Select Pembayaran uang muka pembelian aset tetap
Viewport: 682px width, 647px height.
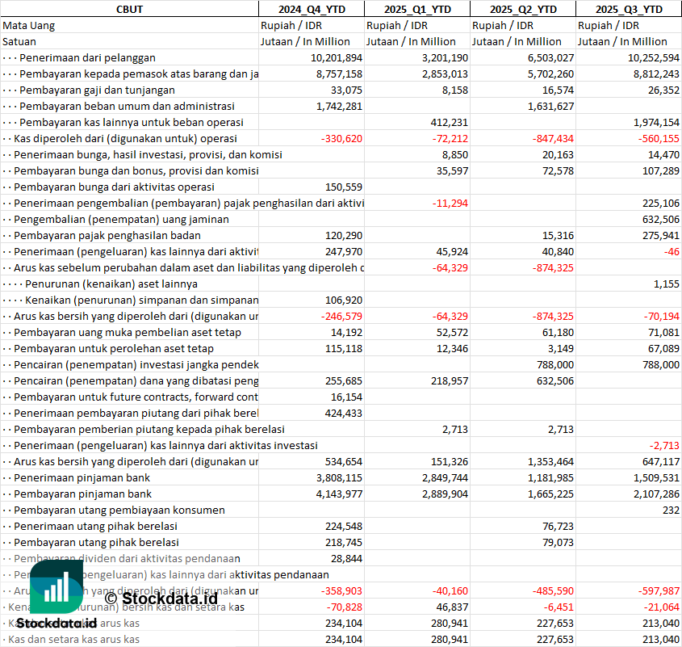coord(128,333)
